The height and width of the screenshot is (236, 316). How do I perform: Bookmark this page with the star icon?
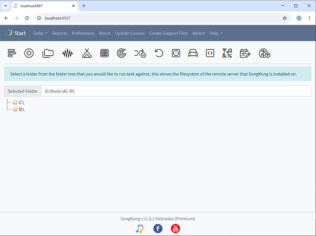284,18
